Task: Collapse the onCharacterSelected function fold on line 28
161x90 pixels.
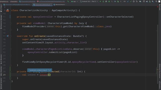Action: tap(11, 72)
